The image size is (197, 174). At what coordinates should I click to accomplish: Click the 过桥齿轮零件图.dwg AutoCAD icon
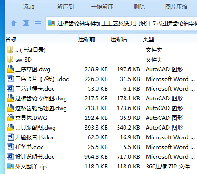11,98
